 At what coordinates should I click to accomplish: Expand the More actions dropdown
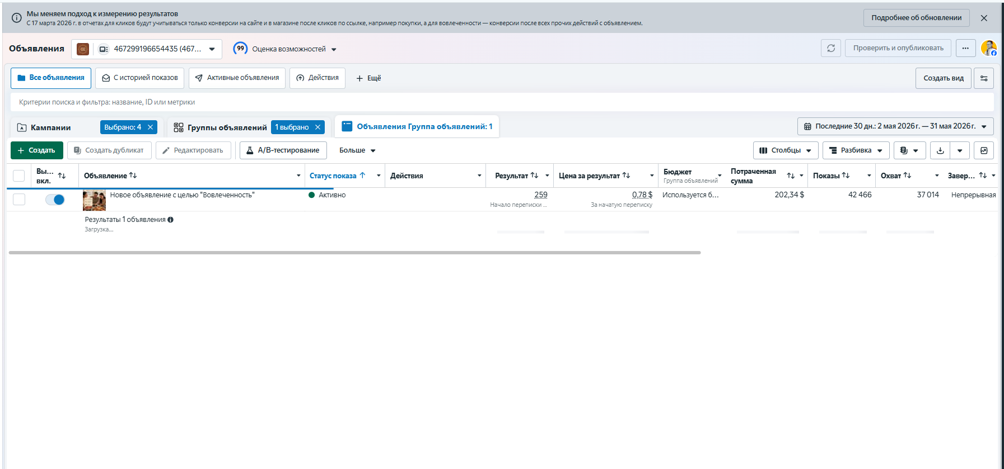[357, 150]
